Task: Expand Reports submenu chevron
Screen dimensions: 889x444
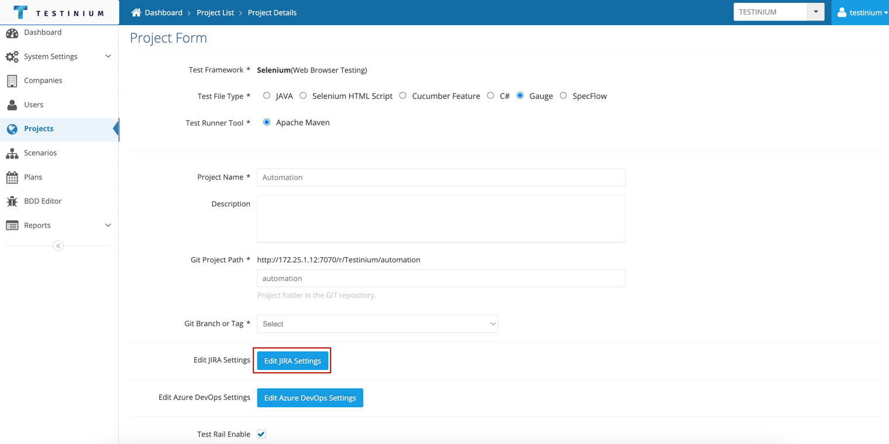Action: click(x=108, y=226)
